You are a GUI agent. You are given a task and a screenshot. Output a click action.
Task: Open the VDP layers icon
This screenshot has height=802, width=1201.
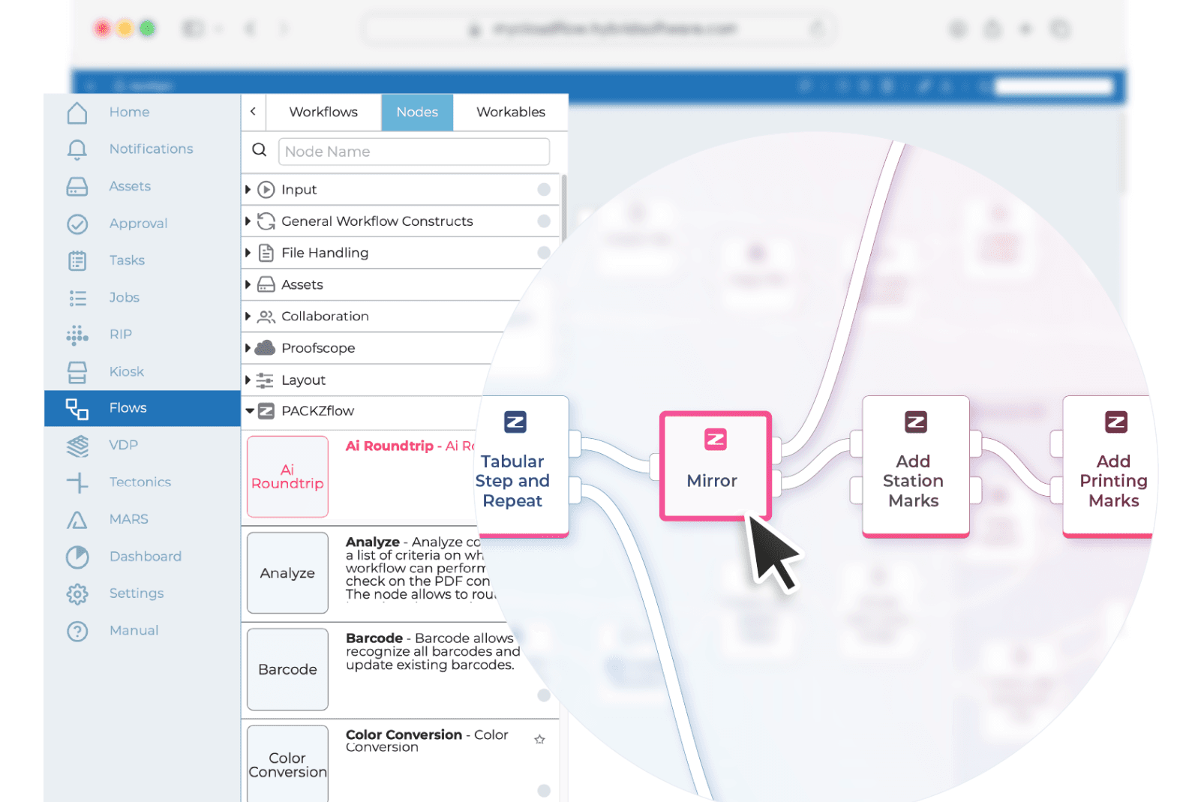click(77, 446)
